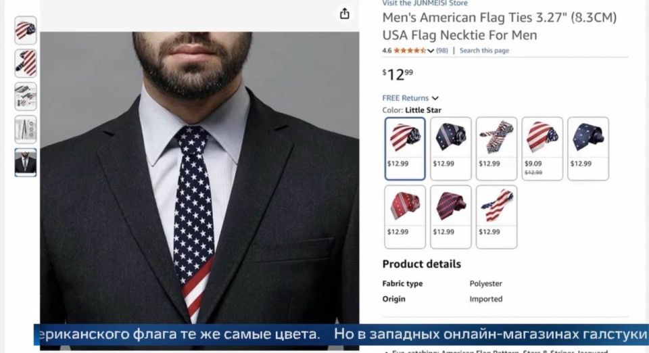Select second diagonal tie thumbnail in sidebar
This screenshot has height=353, width=649.
coord(26,64)
